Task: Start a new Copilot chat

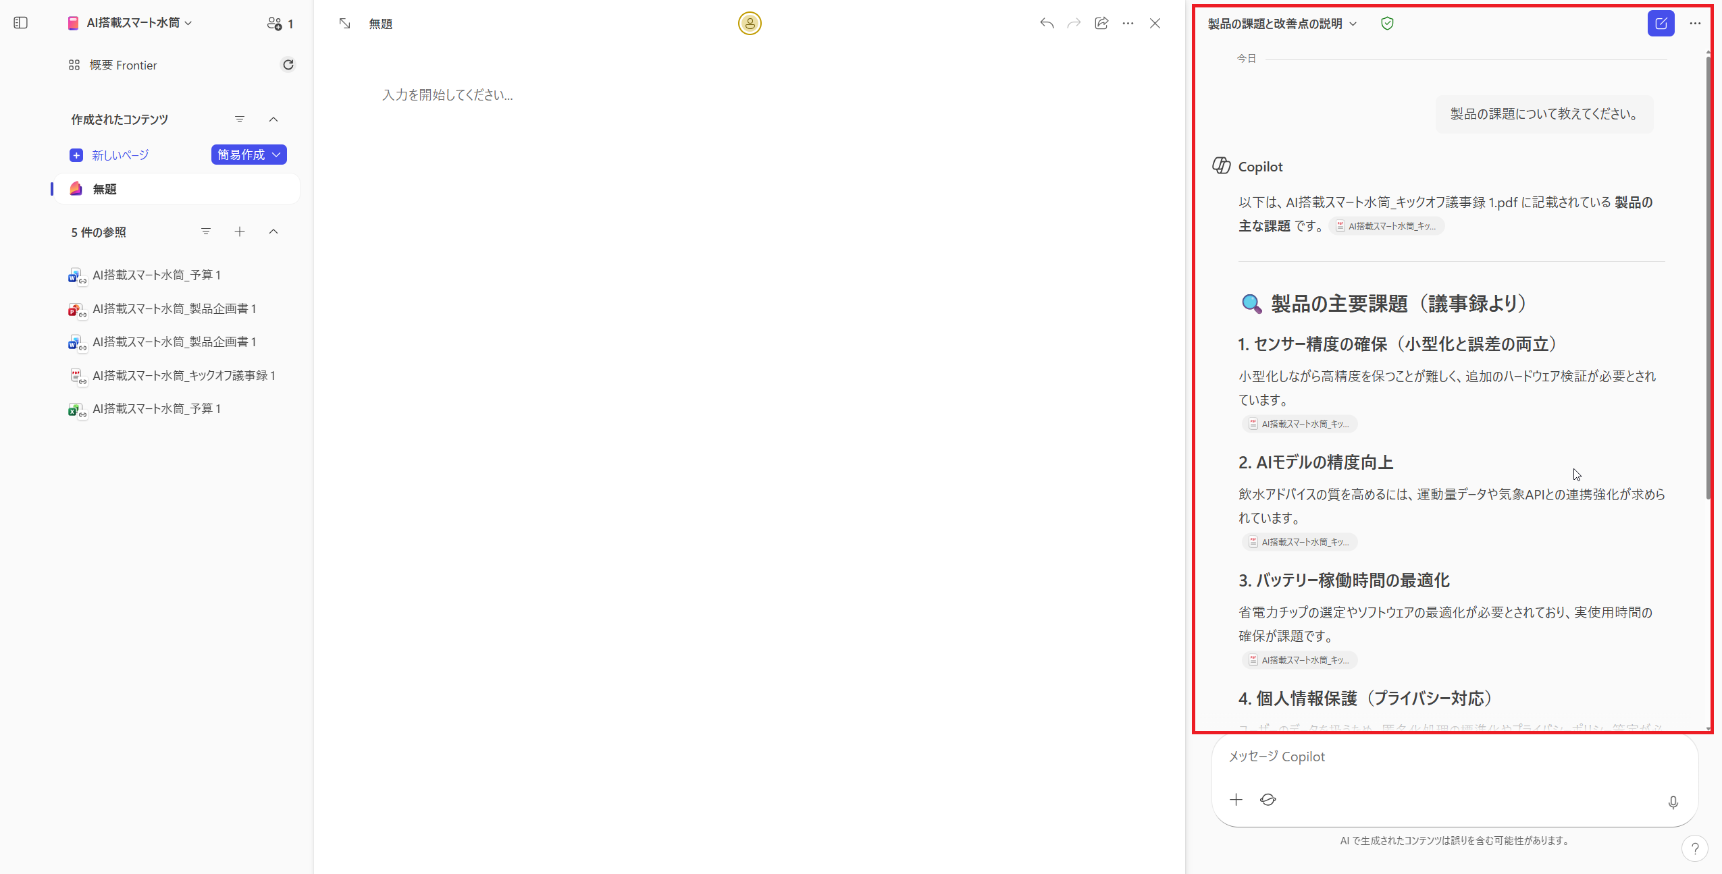Action: (x=1661, y=23)
